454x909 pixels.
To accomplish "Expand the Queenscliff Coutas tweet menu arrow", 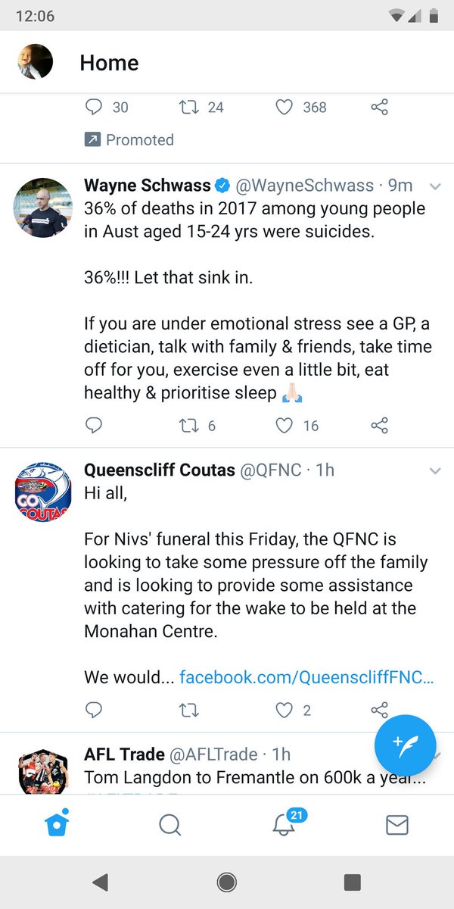I will (435, 470).
